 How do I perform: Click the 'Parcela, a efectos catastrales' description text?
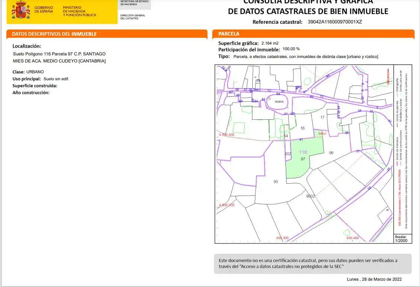306,57
